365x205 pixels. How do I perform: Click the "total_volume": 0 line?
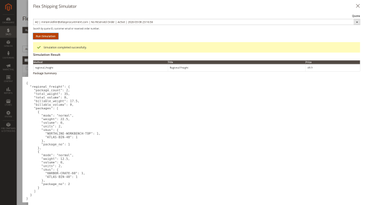pyautogui.click(x=51, y=97)
